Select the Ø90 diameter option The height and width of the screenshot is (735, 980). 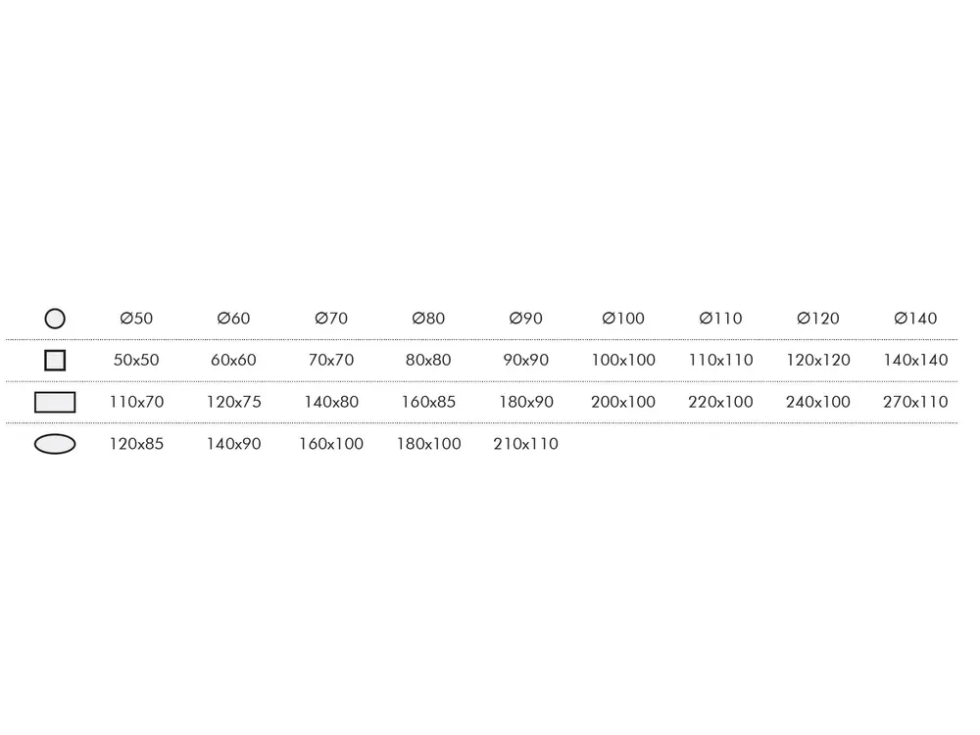(x=526, y=318)
